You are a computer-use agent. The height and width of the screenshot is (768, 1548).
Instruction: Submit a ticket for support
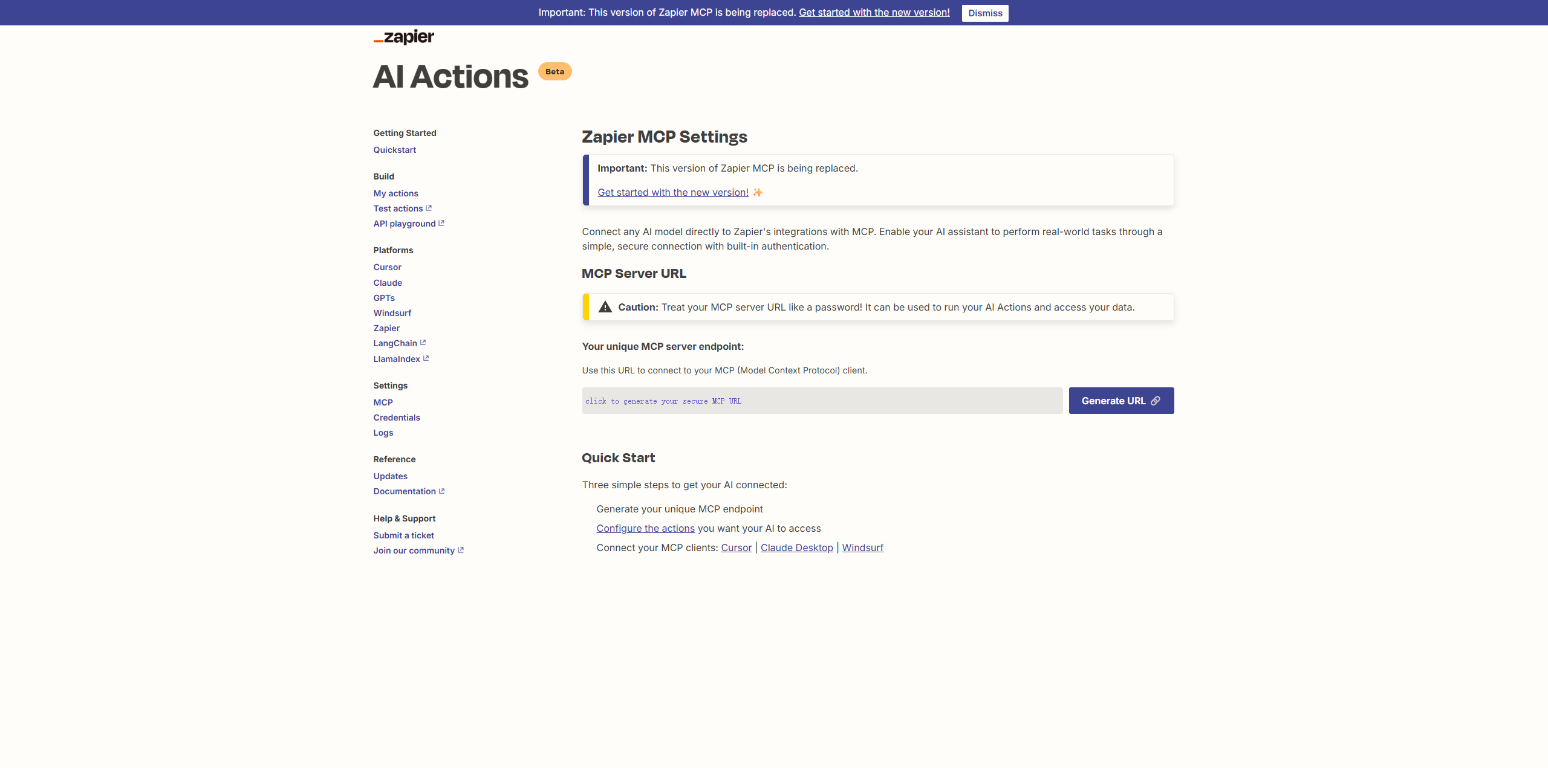click(403, 535)
